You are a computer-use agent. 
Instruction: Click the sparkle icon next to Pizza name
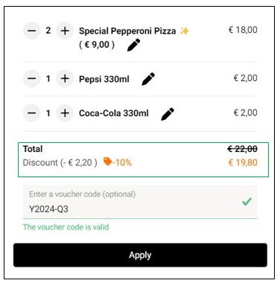click(x=185, y=31)
